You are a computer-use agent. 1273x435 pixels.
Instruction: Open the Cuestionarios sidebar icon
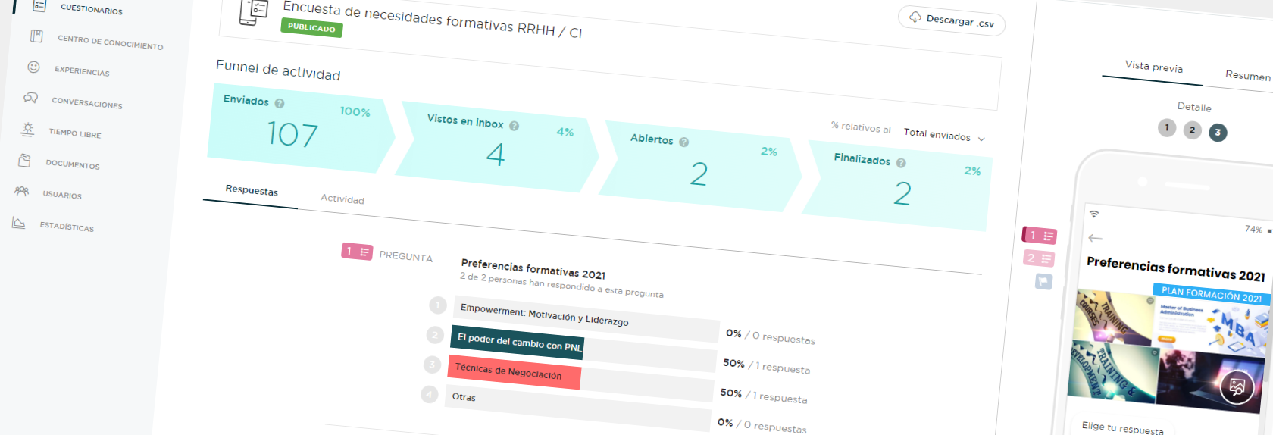click(39, 6)
